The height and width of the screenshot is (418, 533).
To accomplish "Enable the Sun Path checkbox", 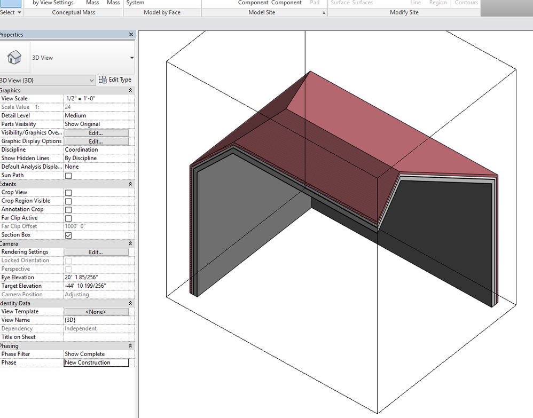I will pyautogui.click(x=68, y=176).
